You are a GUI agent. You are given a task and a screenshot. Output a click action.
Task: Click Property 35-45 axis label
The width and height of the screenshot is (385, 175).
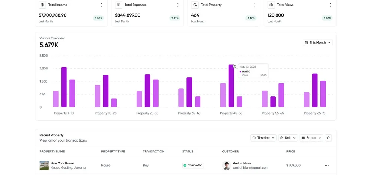(x=189, y=113)
